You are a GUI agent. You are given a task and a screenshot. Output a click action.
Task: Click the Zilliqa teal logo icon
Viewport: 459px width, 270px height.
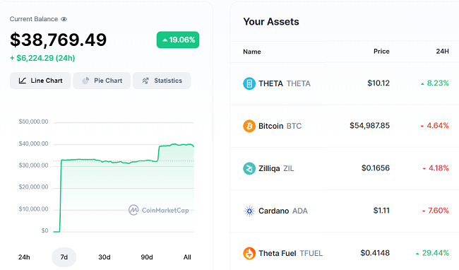[x=249, y=168]
